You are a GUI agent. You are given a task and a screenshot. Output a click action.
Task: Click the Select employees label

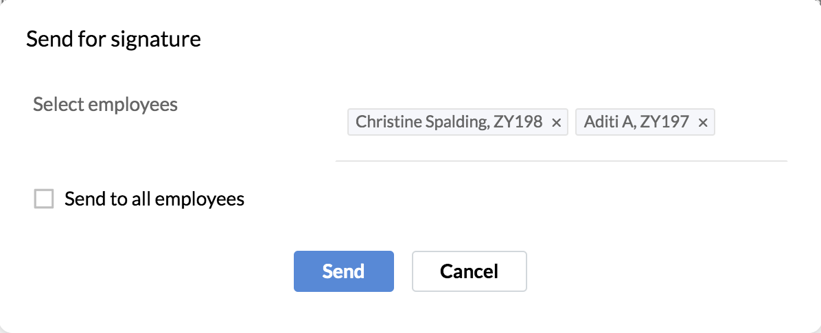point(105,104)
